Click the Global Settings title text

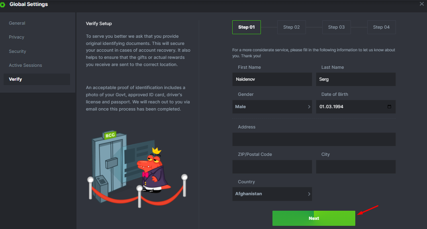pos(29,4)
